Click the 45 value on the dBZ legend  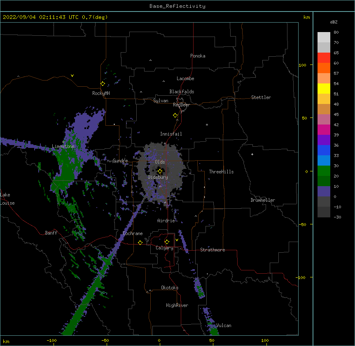[336, 114]
